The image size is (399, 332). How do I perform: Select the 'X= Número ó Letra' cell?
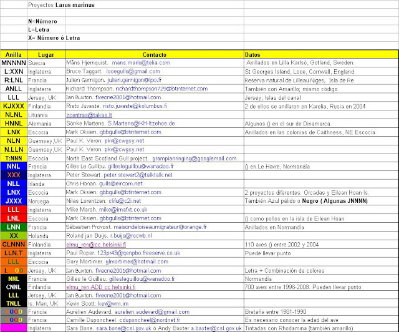(54, 37)
